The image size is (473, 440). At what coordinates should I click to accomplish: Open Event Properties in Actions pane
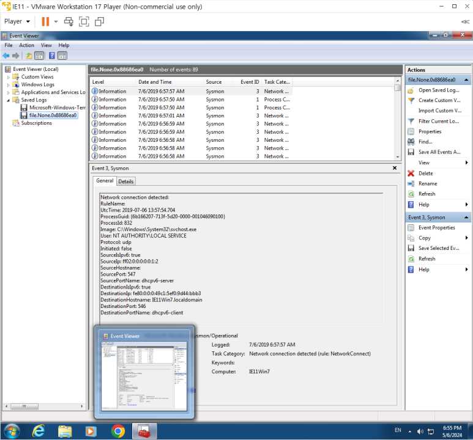pos(436,227)
